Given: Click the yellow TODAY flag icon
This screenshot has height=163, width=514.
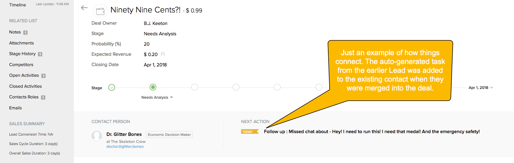Looking at the screenshot, I should [x=250, y=132].
